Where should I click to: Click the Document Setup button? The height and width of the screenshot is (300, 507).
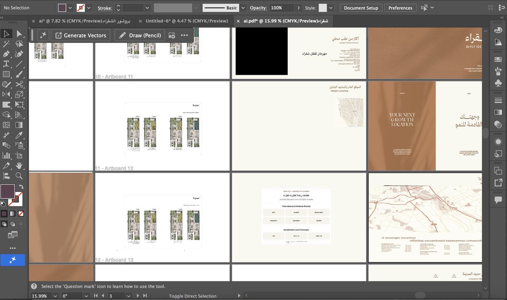(x=361, y=8)
